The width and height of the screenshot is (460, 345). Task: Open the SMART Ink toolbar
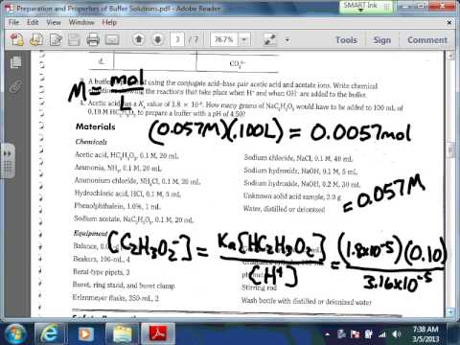pyautogui.click(x=365, y=7)
